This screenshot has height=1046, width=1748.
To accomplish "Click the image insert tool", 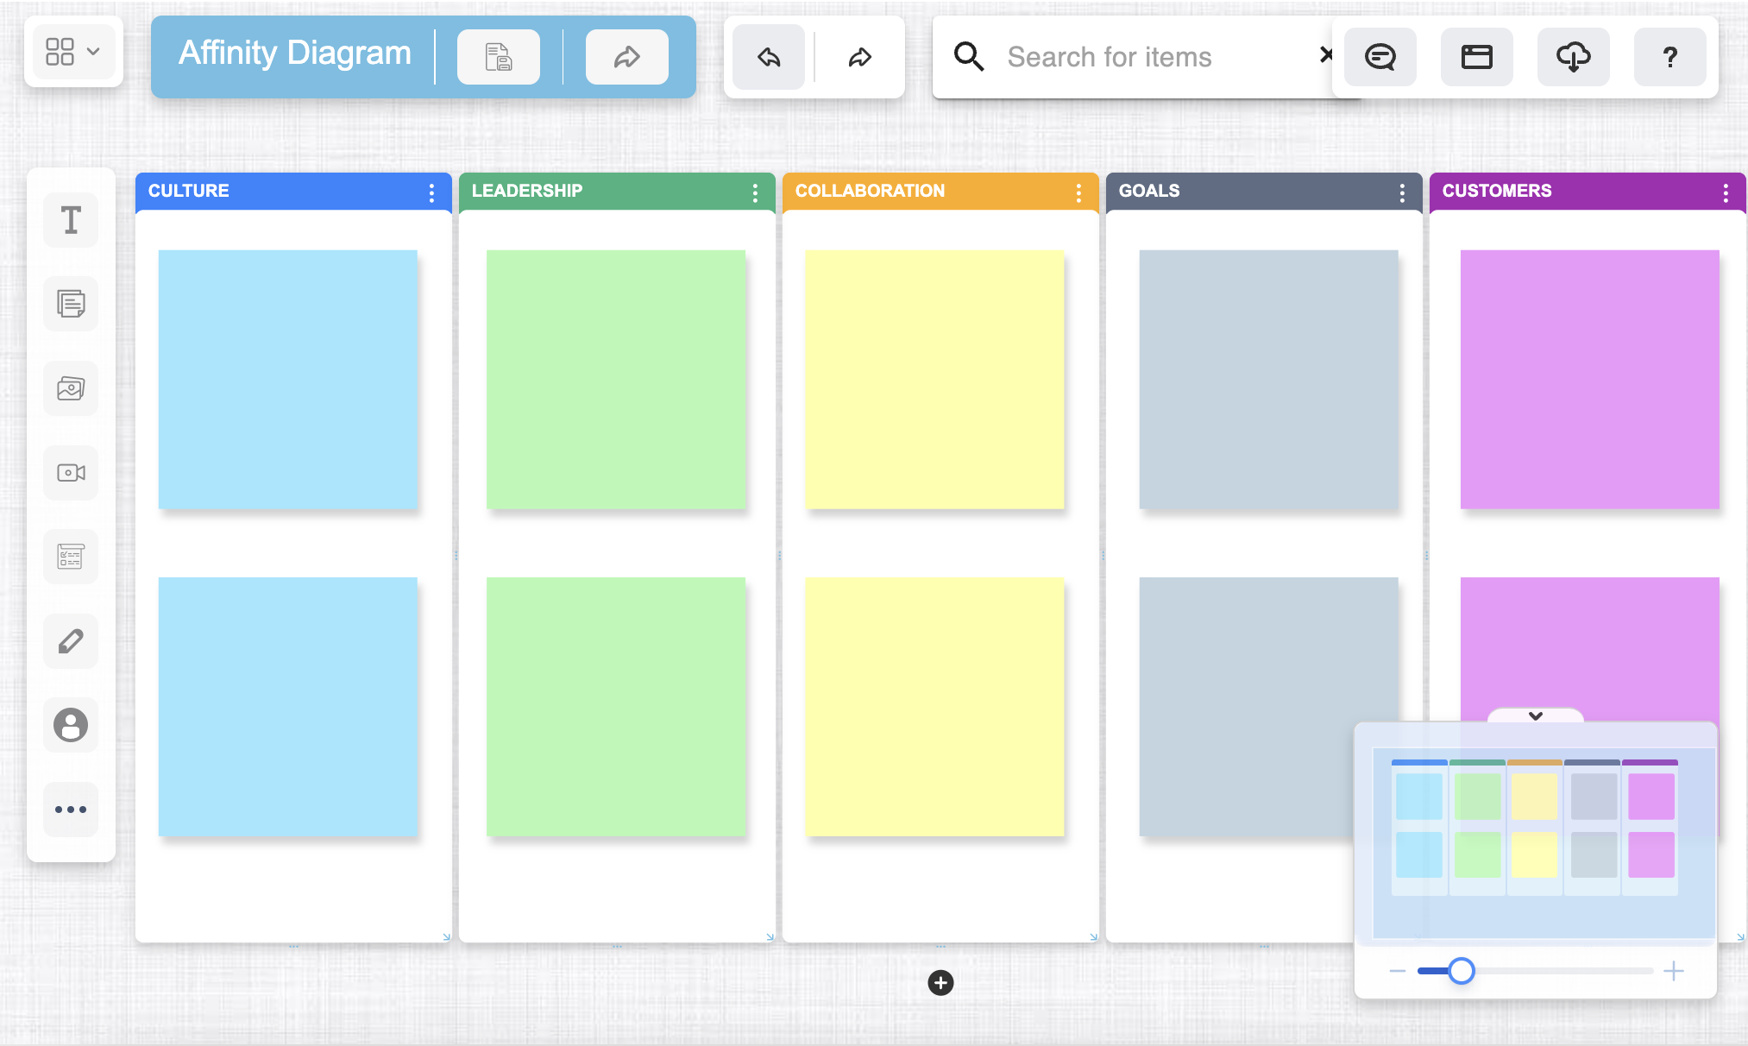I will [71, 388].
